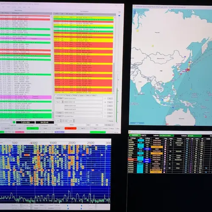Click the yellow grid square marker over Russia
Screen dimensions: 212x212
coord(138,31)
